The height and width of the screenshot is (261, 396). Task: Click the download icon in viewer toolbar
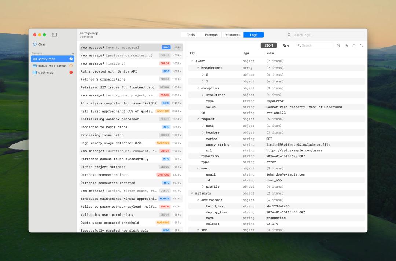click(346, 45)
